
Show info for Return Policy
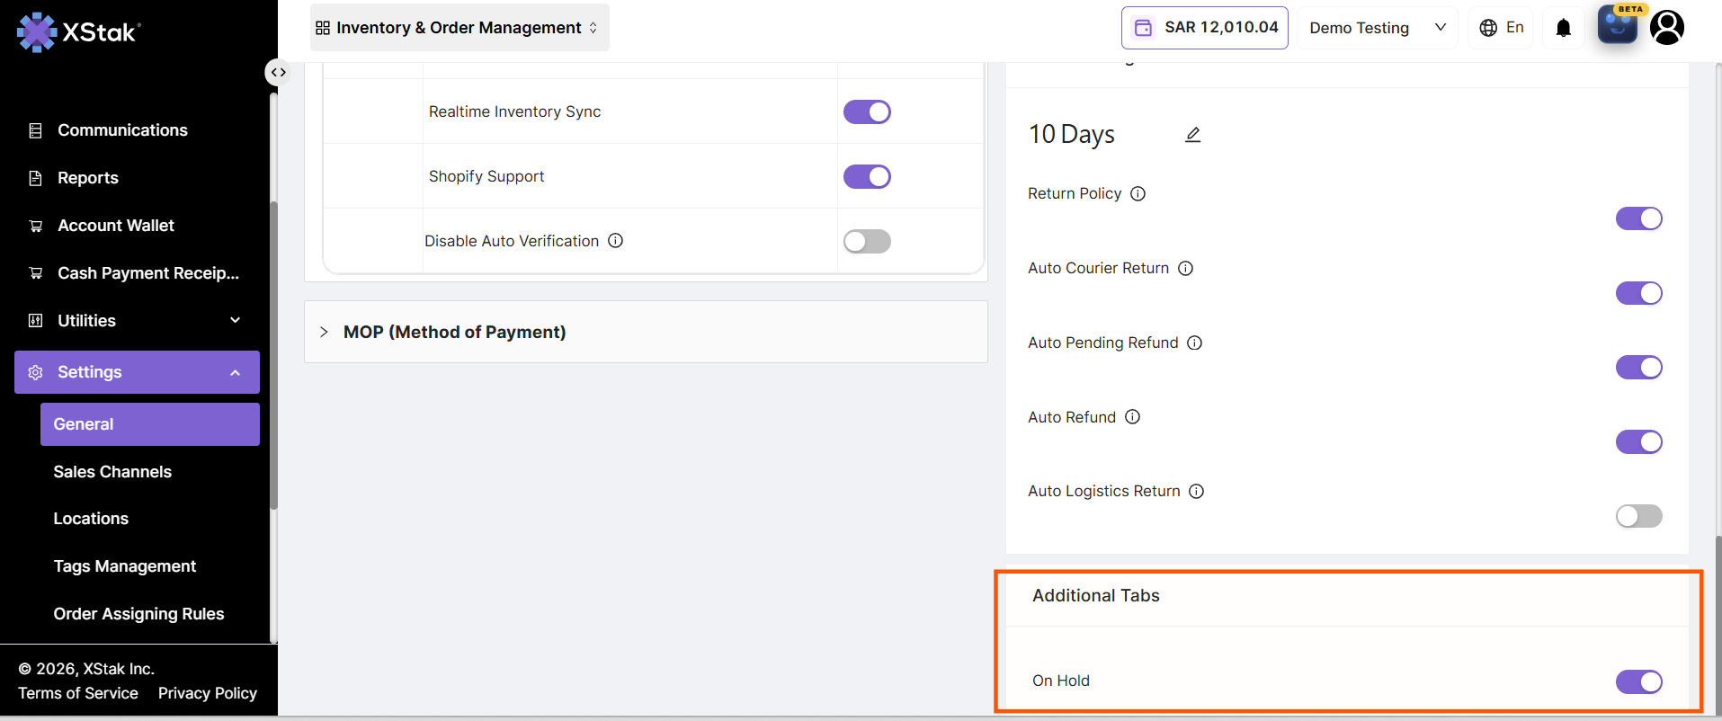coord(1138,194)
